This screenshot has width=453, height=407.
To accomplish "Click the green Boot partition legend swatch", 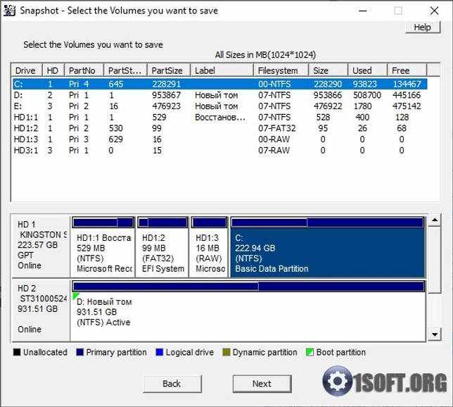I will coord(310,352).
